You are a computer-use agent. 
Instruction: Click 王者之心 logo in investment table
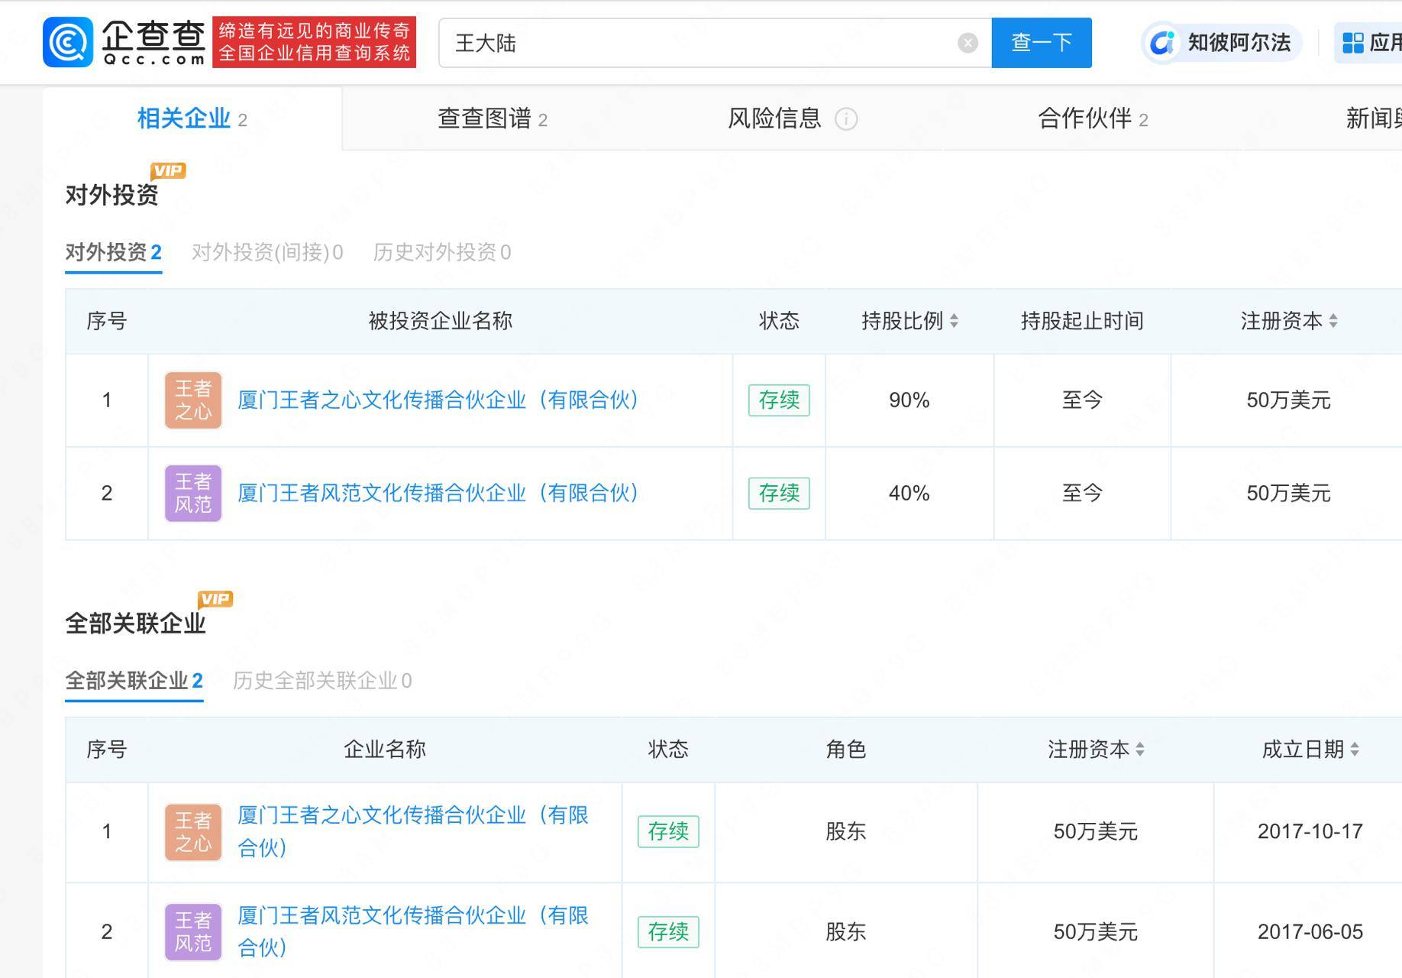(193, 400)
